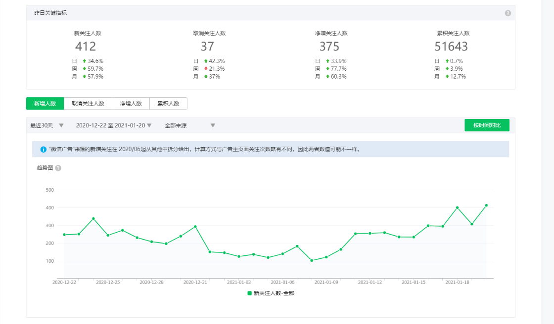Toggle the 新关注人数-全部 legend series
The width and height of the screenshot is (554, 324).
[271, 293]
